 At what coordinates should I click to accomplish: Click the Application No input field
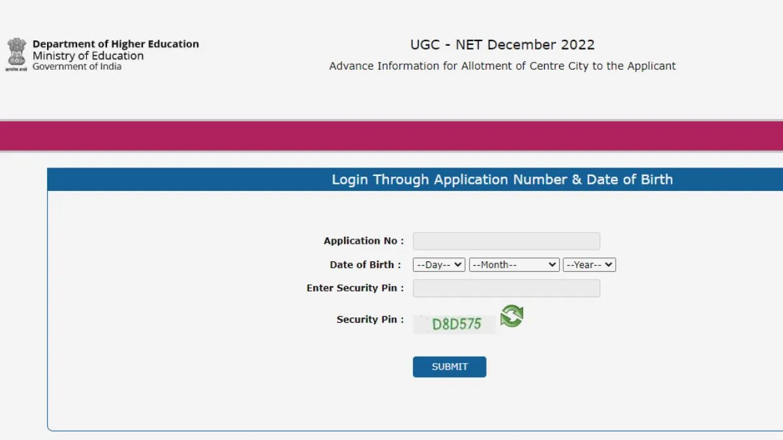click(506, 241)
